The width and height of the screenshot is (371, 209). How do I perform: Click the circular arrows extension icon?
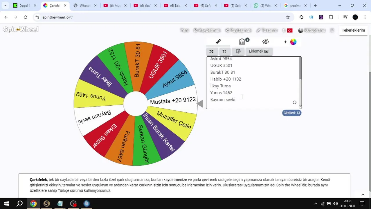click(x=301, y=17)
